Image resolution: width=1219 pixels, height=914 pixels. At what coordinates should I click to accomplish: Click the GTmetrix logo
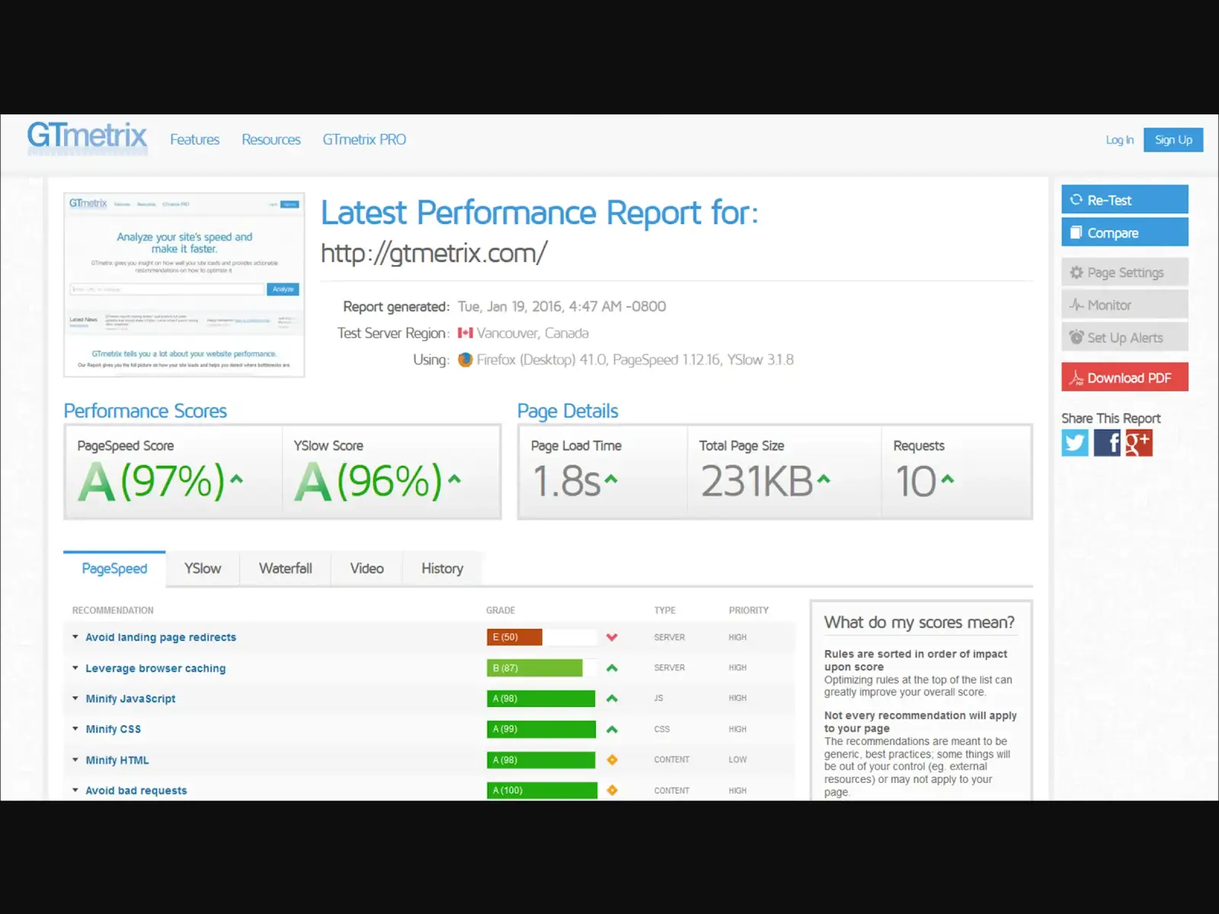point(87,137)
